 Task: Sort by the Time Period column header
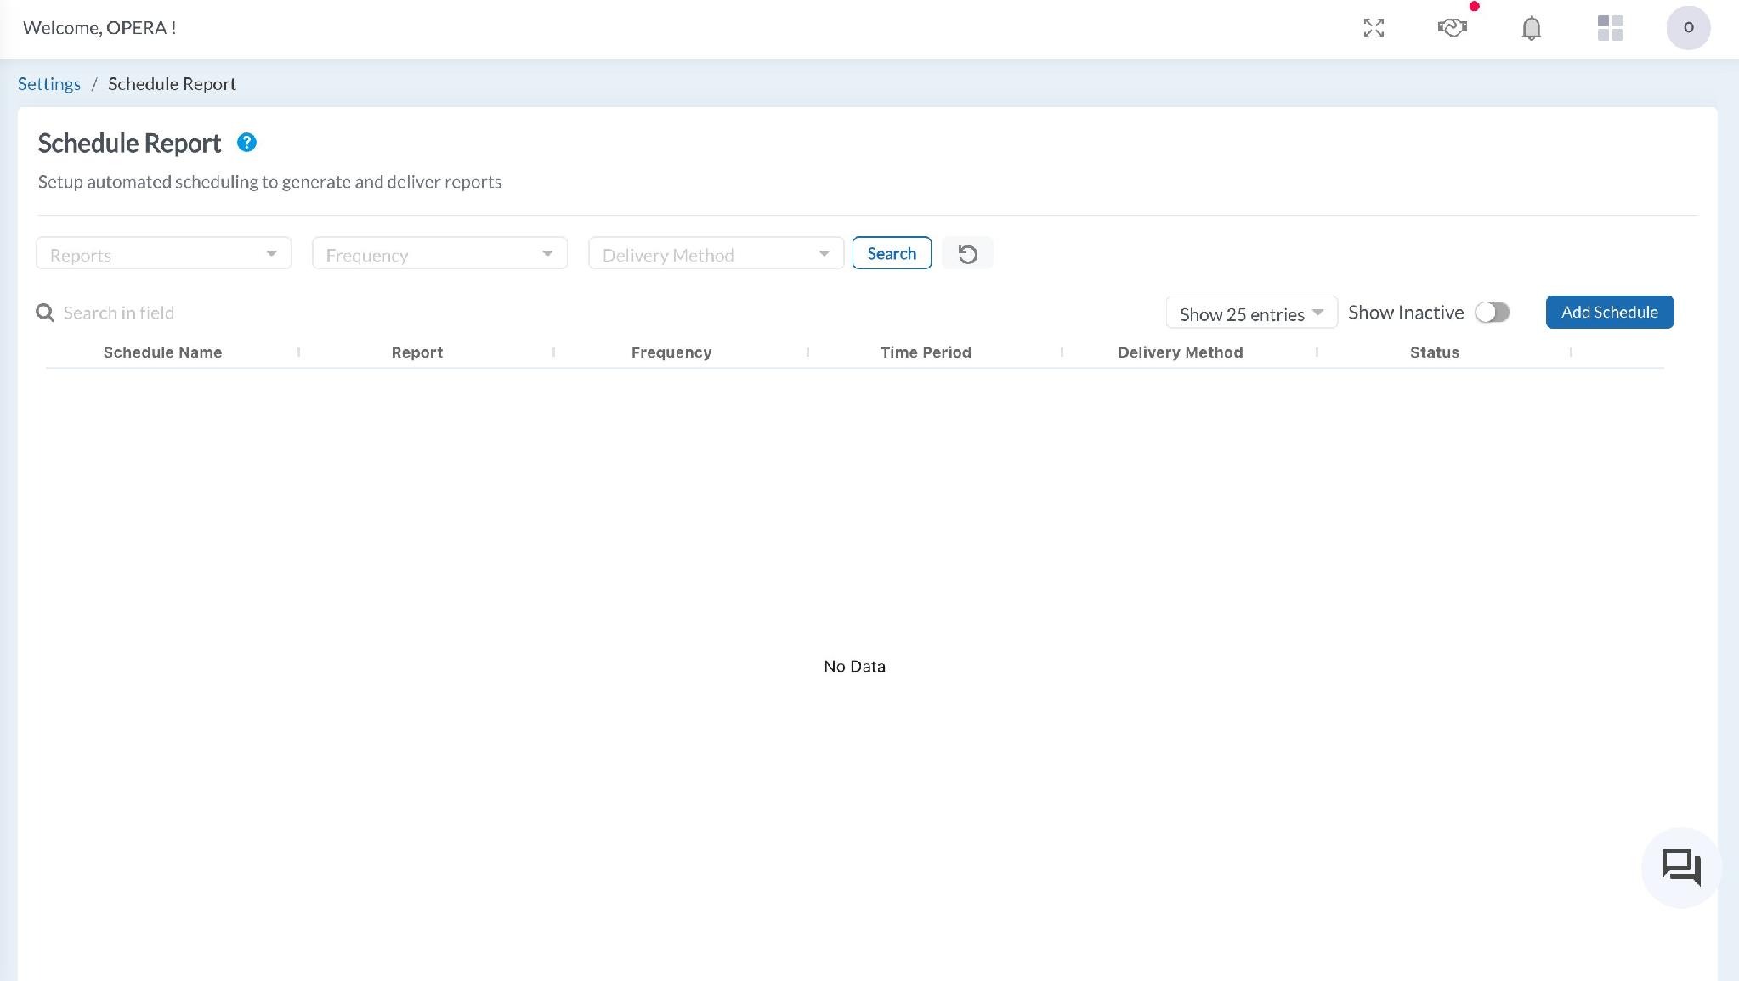tap(926, 352)
